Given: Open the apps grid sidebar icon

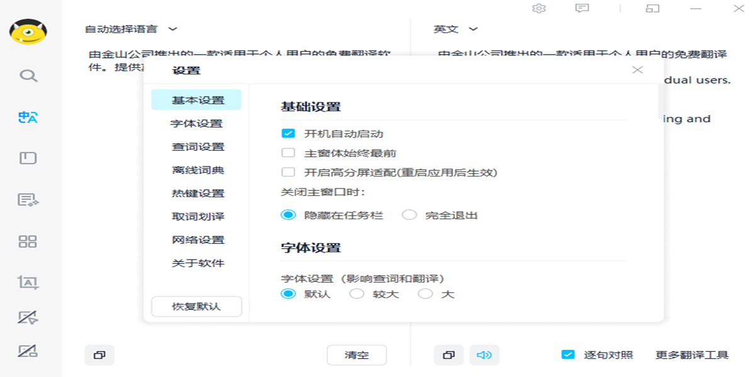Looking at the screenshot, I should point(28,242).
